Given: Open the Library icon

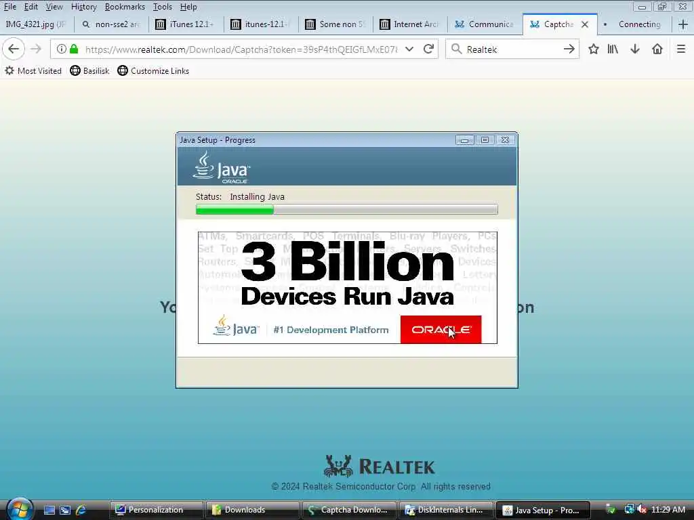Looking at the screenshot, I should pos(613,49).
